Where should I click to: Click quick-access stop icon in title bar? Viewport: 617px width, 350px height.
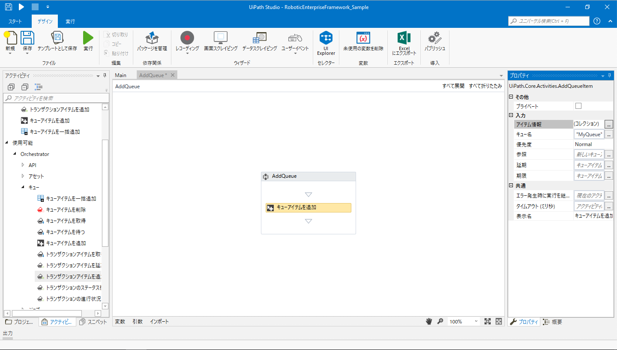(x=35, y=7)
